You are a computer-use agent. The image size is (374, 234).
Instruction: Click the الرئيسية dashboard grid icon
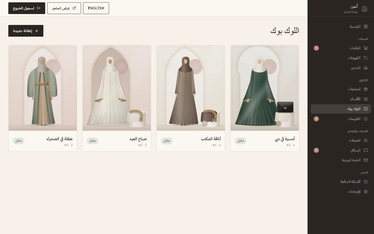pyautogui.click(x=366, y=27)
